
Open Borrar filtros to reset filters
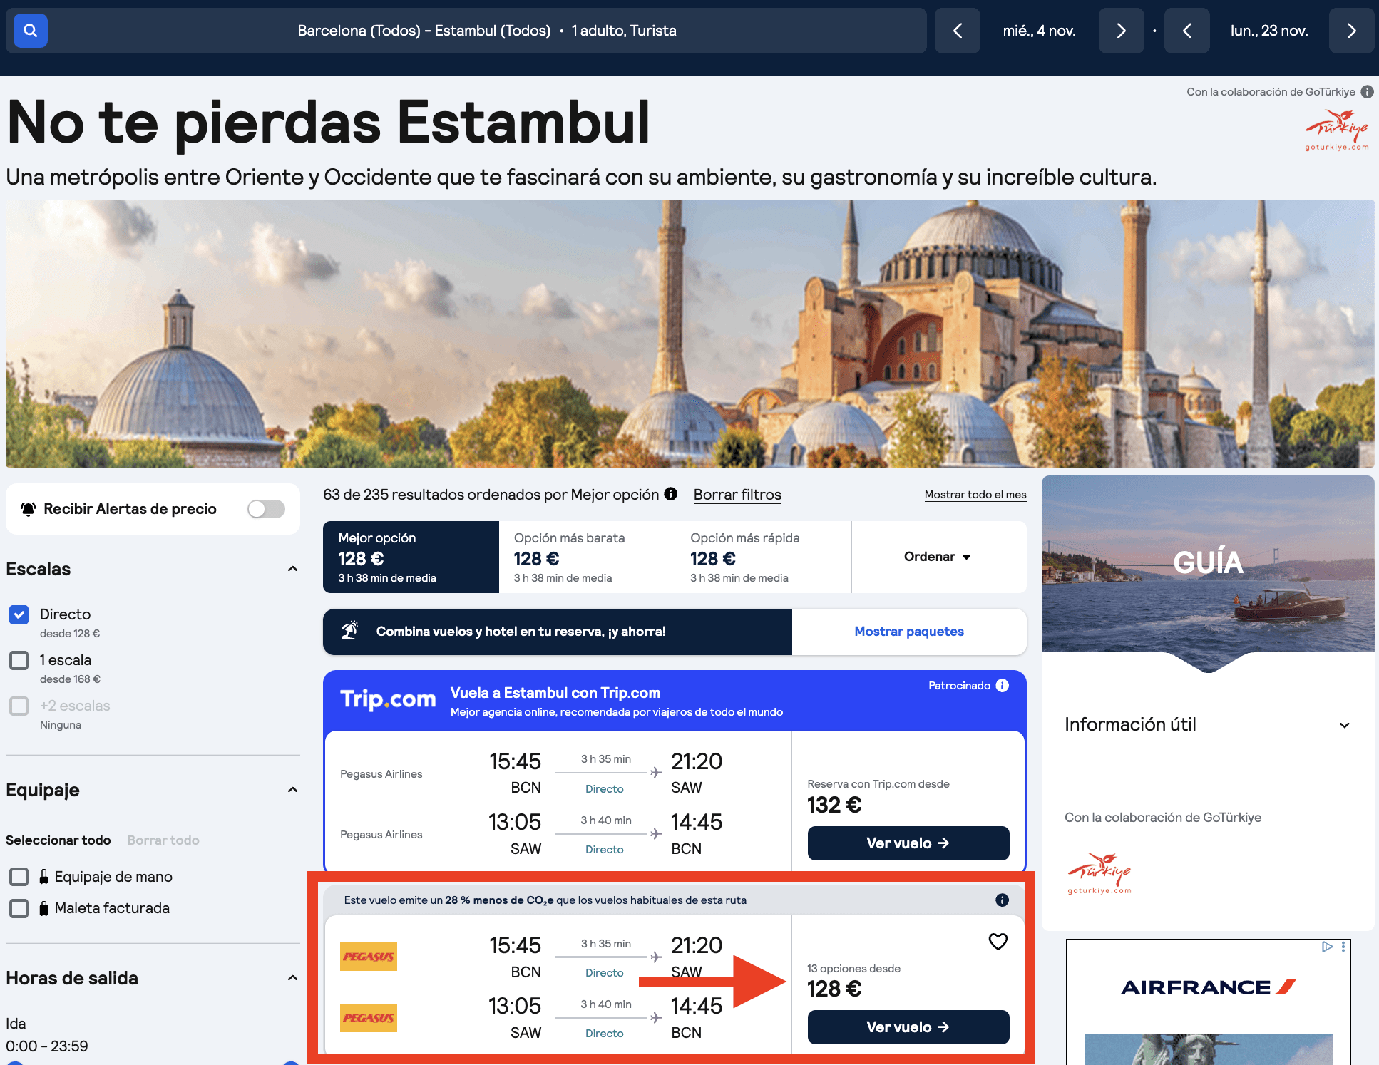737,494
